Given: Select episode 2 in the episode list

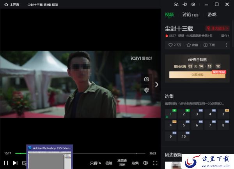Looking at the screenshot, I should coord(184,114).
